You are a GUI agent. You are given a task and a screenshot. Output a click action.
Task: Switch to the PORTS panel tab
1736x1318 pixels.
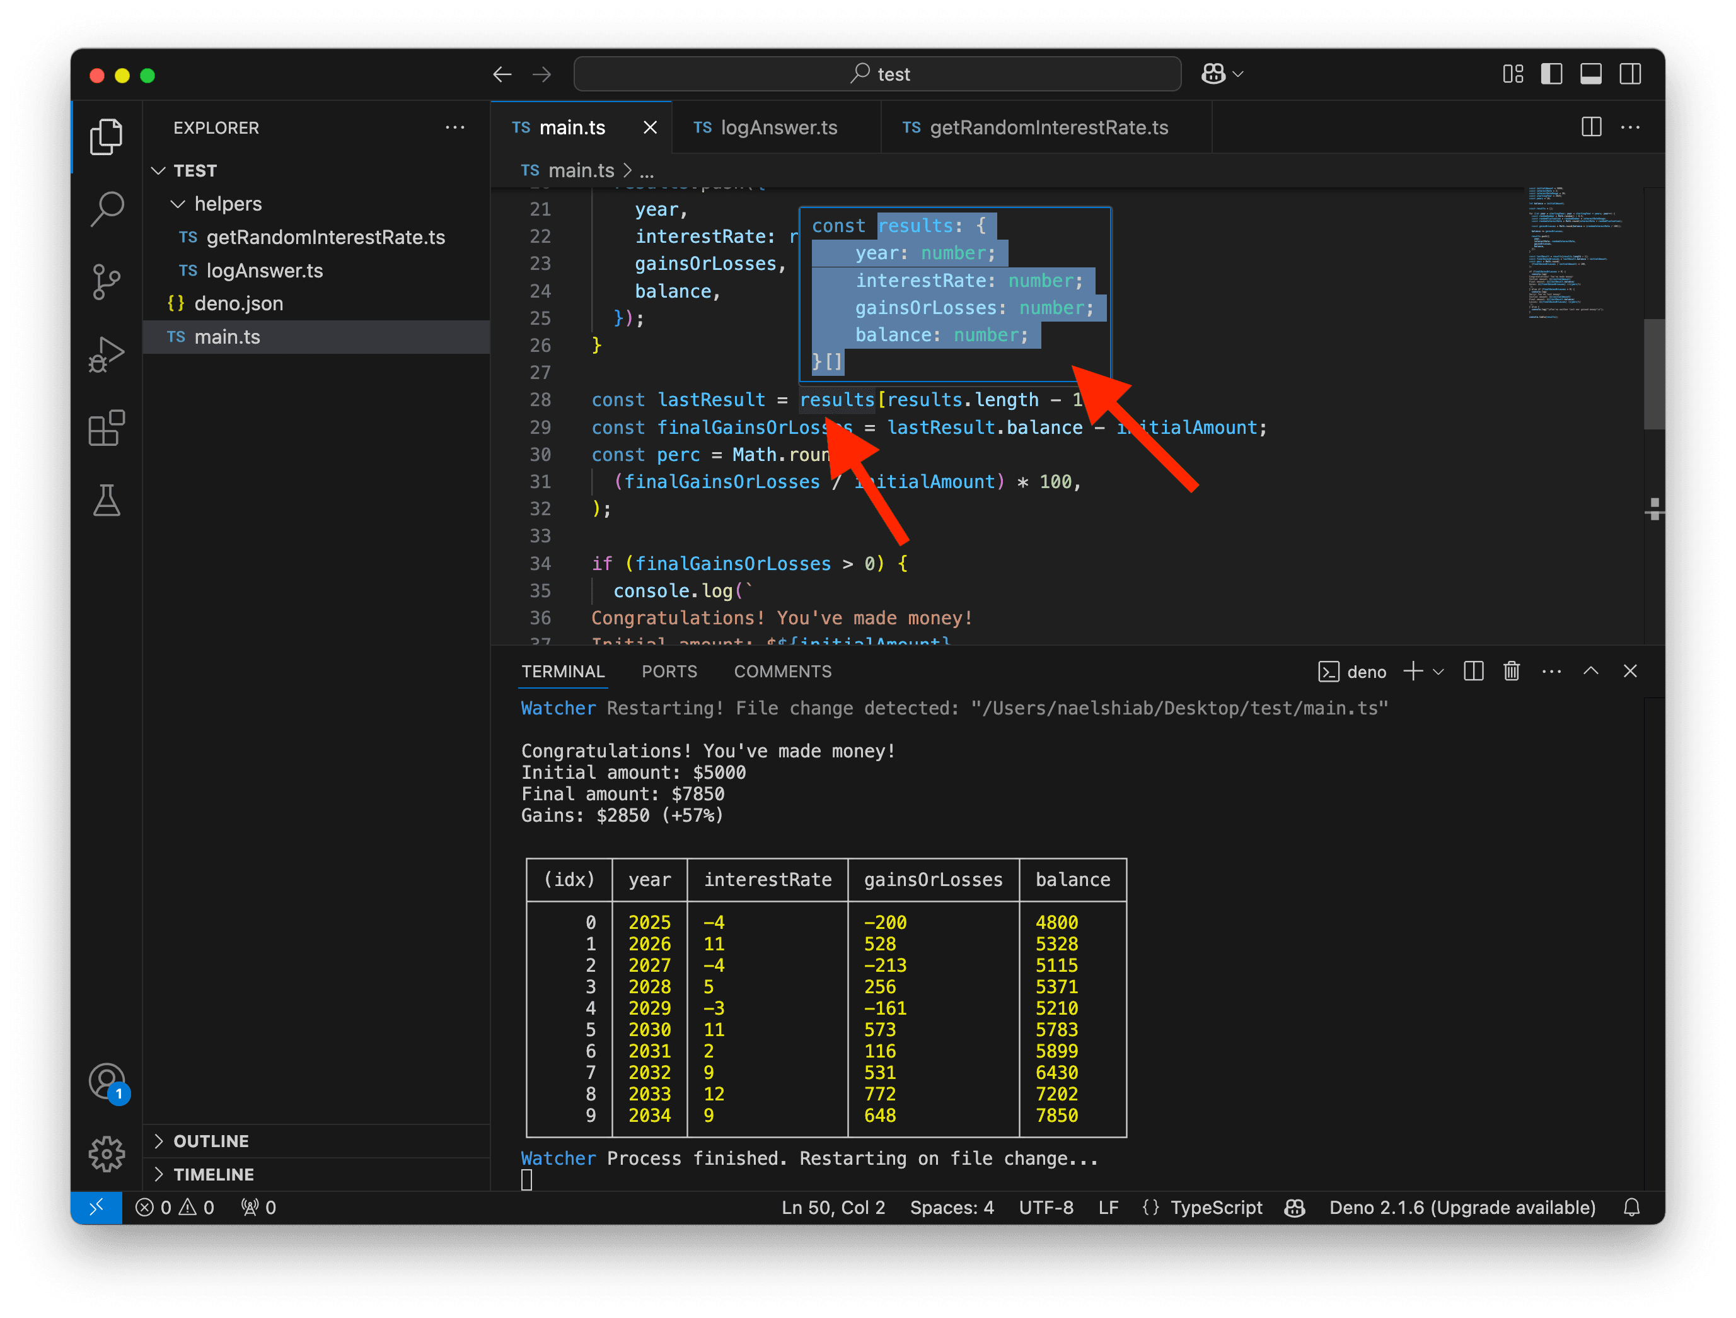[x=669, y=671]
